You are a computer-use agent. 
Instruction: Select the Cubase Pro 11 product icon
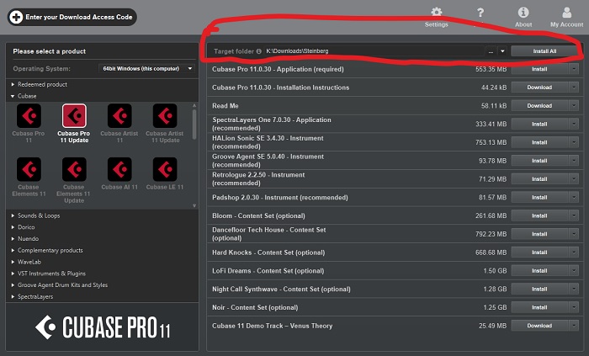[x=29, y=116]
